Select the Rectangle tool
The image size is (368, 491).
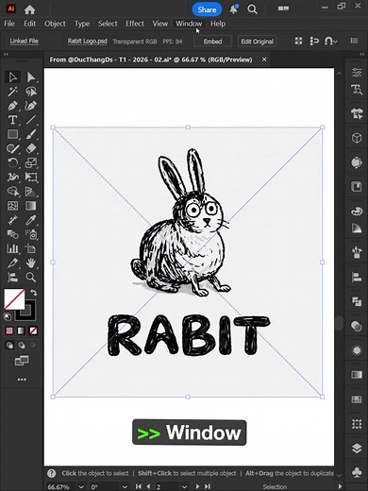(x=12, y=134)
